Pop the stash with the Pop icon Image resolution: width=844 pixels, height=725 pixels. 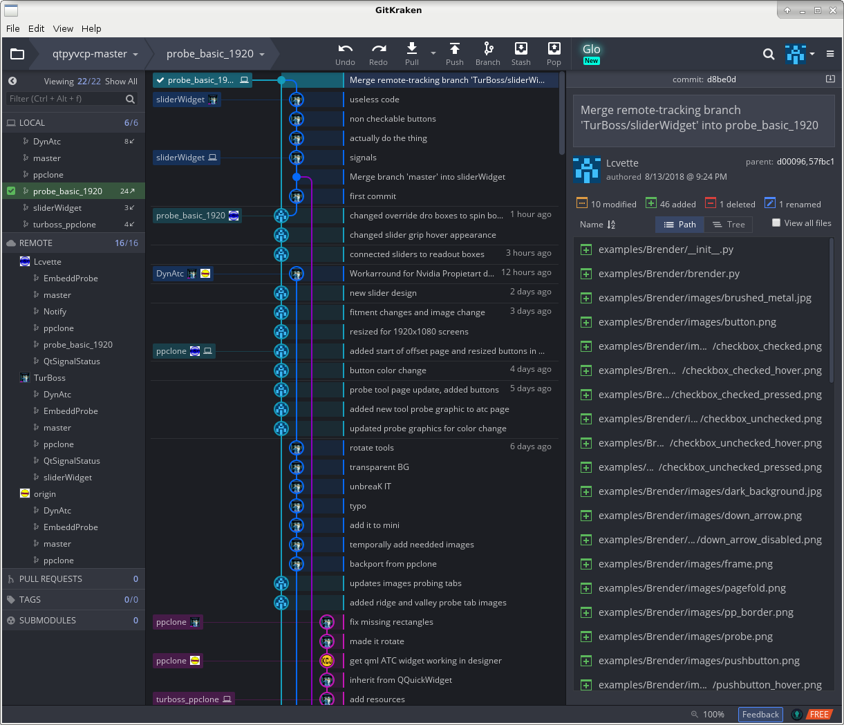tap(554, 48)
